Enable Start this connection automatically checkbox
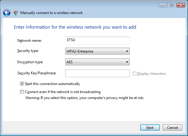This screenshot has height=136, width=188. click(x=22, y=84)
